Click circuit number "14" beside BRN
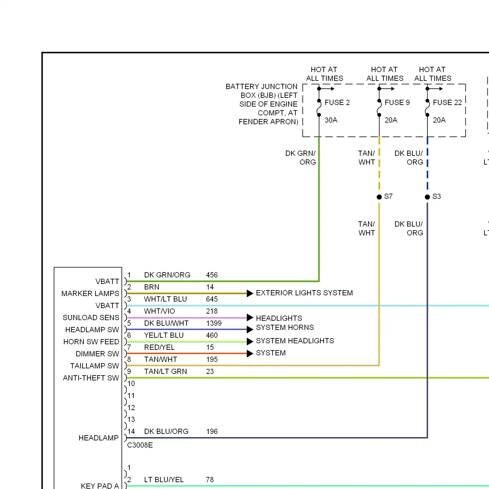 click(210, 287)
